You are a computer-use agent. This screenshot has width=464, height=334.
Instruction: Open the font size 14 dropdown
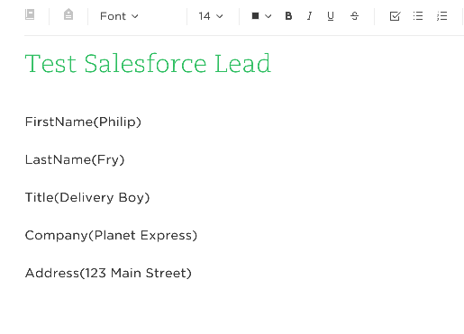pos(211,16)
